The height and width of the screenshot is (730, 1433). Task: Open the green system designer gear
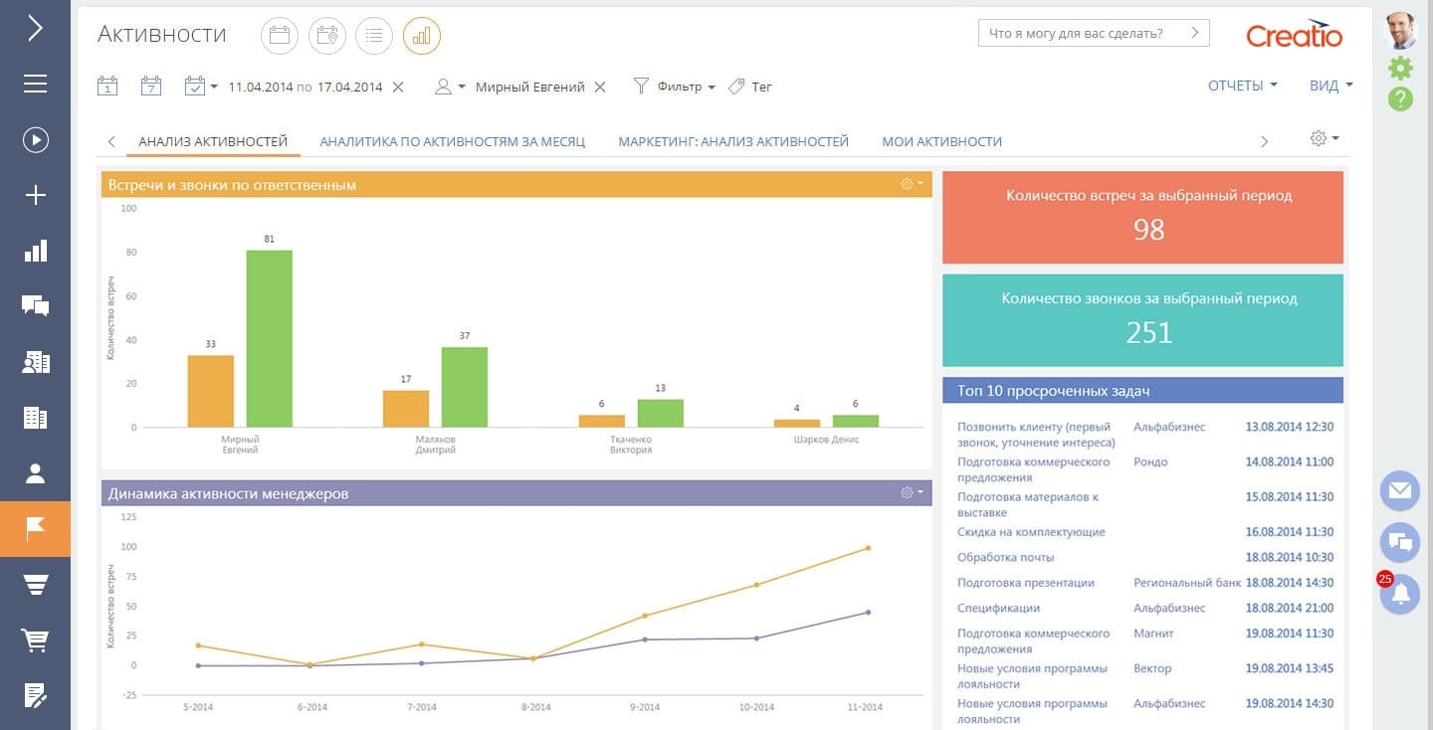pyautogui.click(x=1400, y=68)
